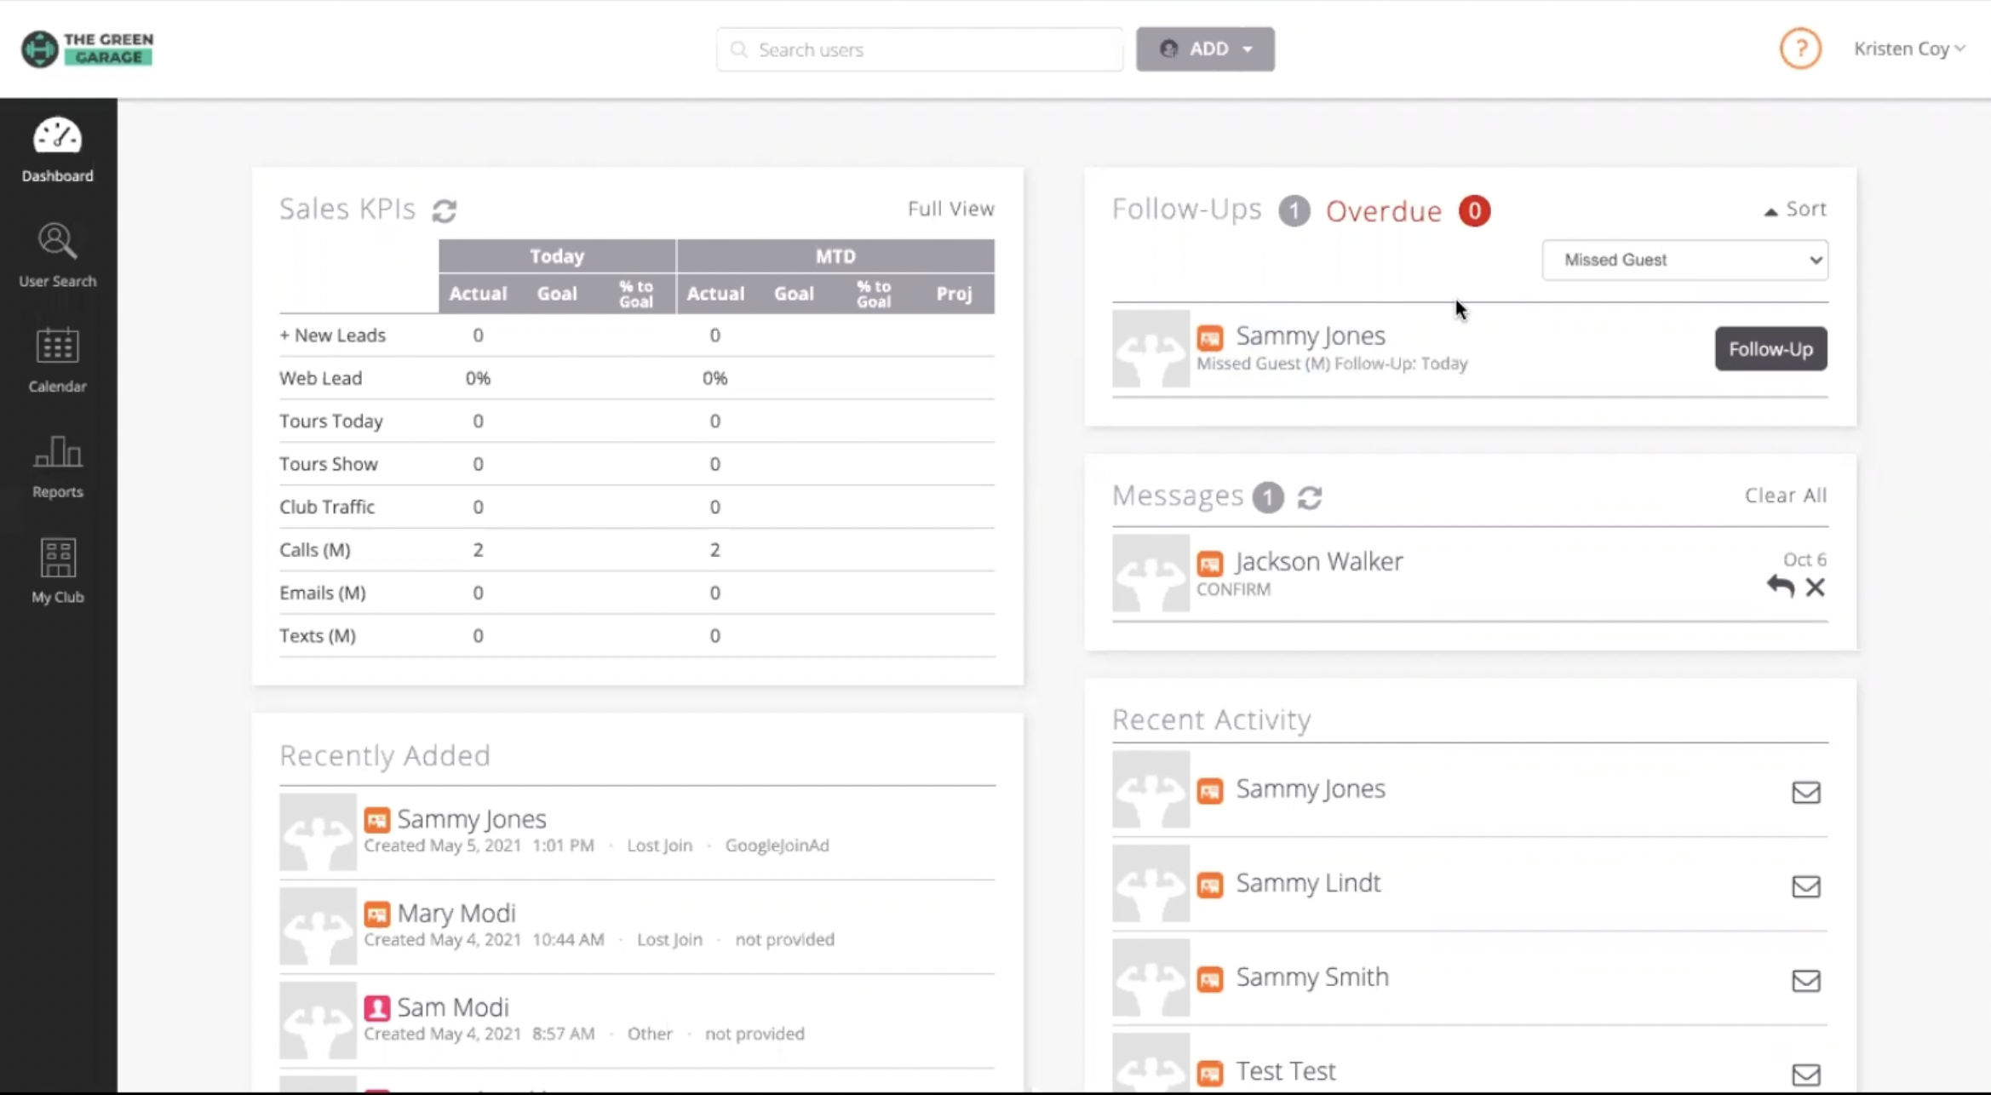Image resolution: width=1991 pixels, height=1095 pixels.
Task: Open Full View of Sales KPIs
Action: click(950, 208)
